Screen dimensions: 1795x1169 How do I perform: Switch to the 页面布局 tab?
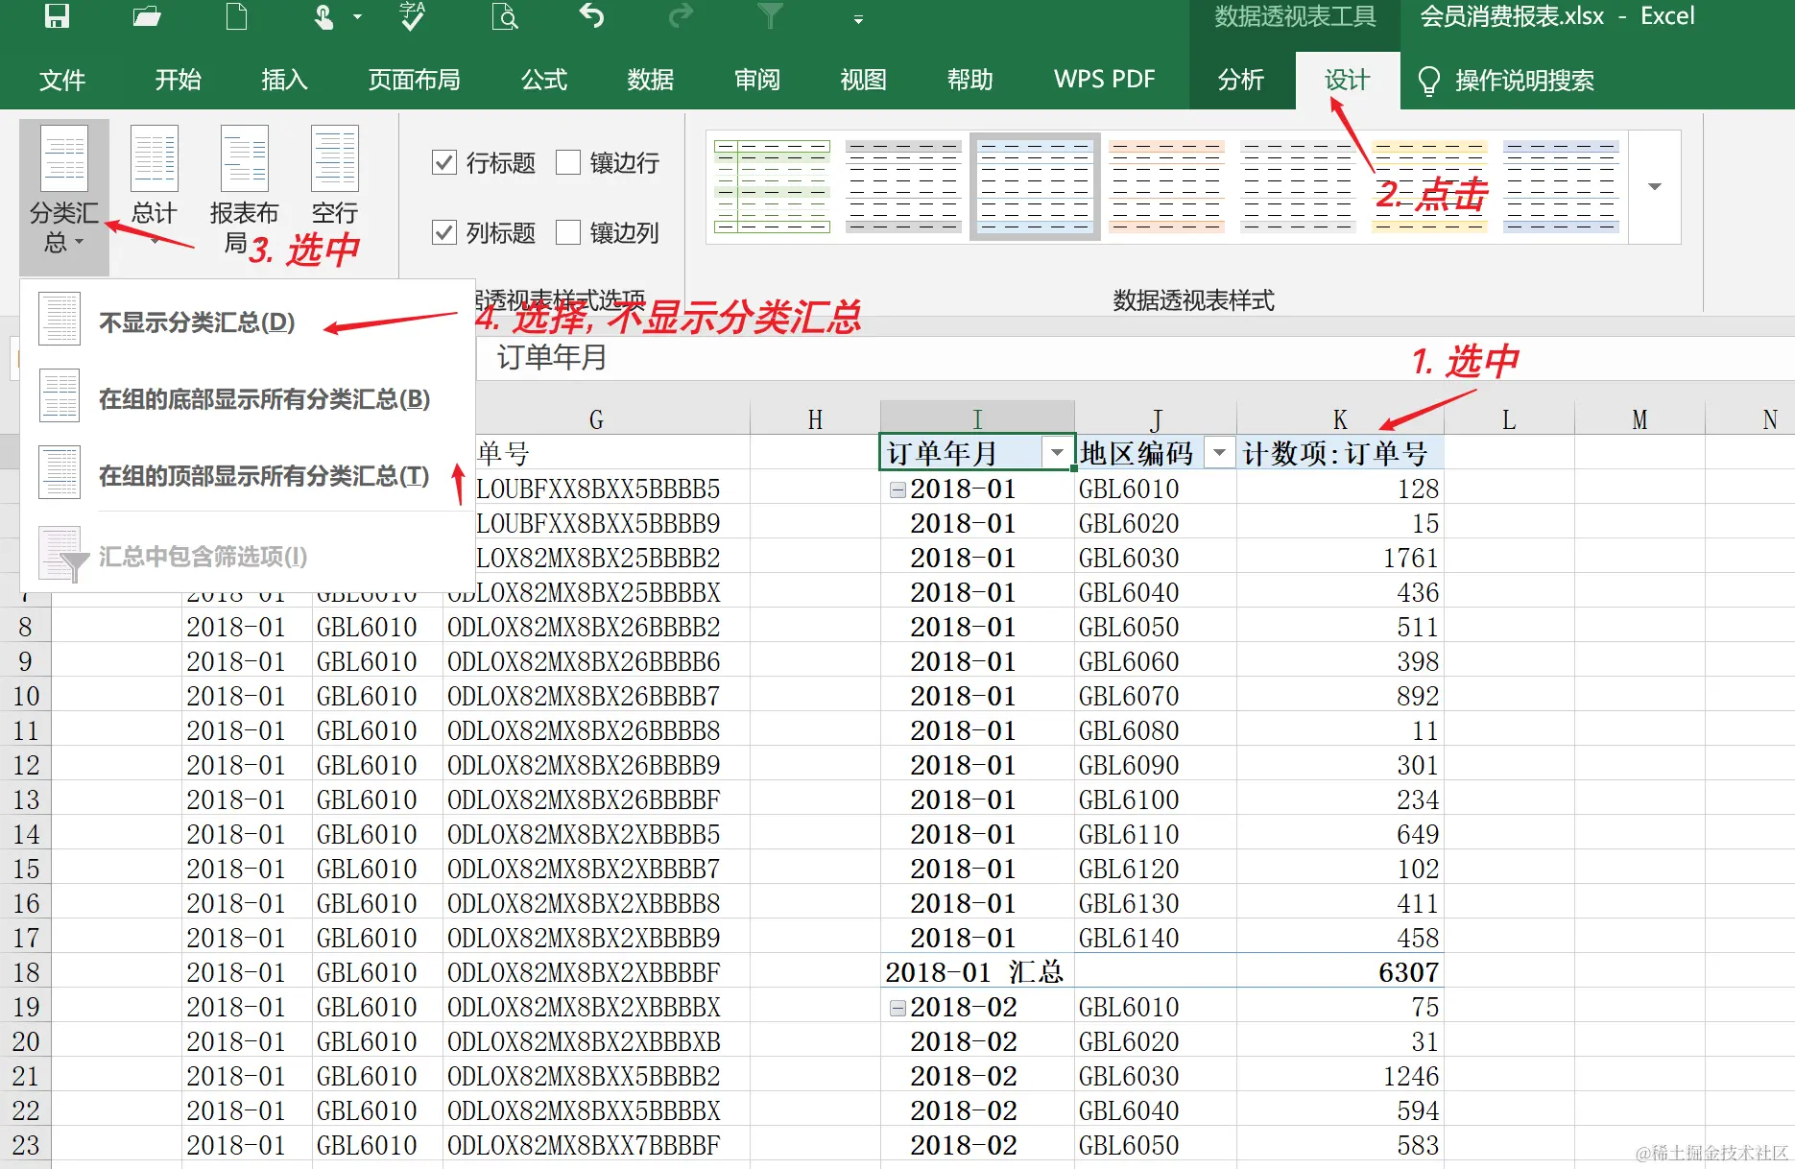[x=414, y=81]
